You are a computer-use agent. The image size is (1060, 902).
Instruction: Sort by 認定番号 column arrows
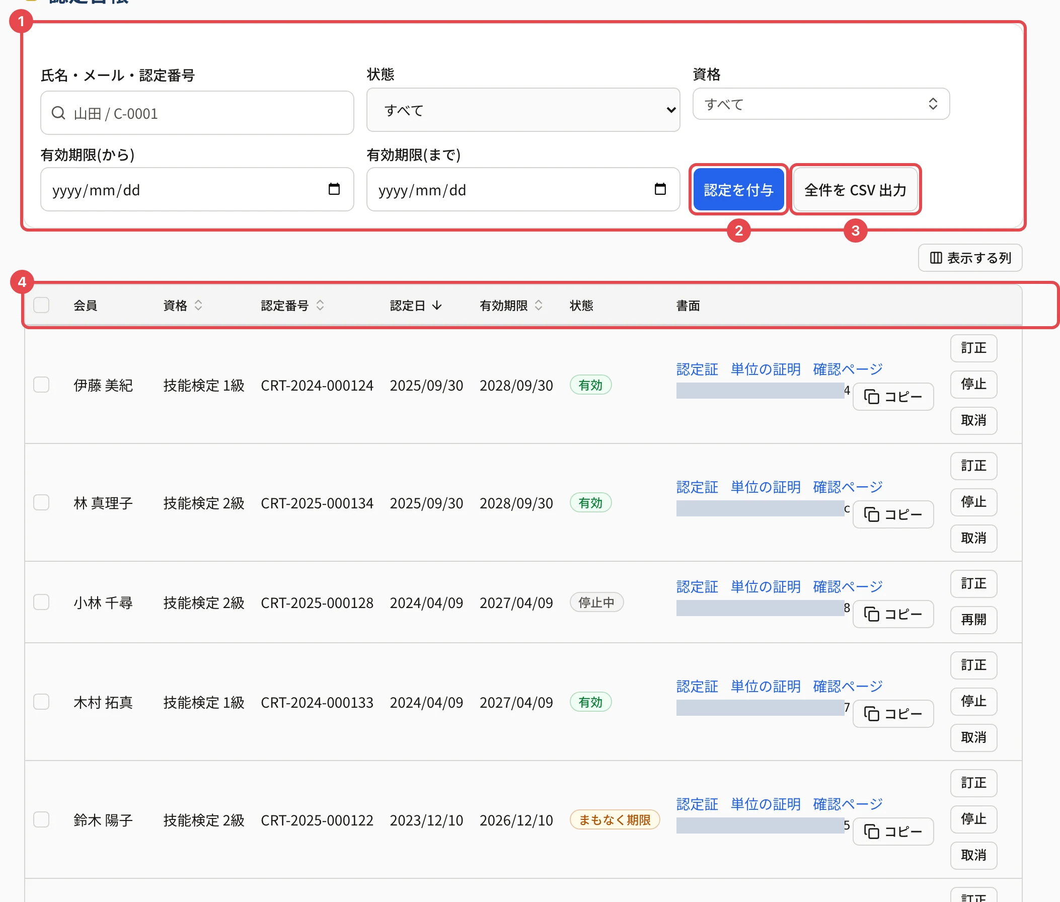(320, 305)
